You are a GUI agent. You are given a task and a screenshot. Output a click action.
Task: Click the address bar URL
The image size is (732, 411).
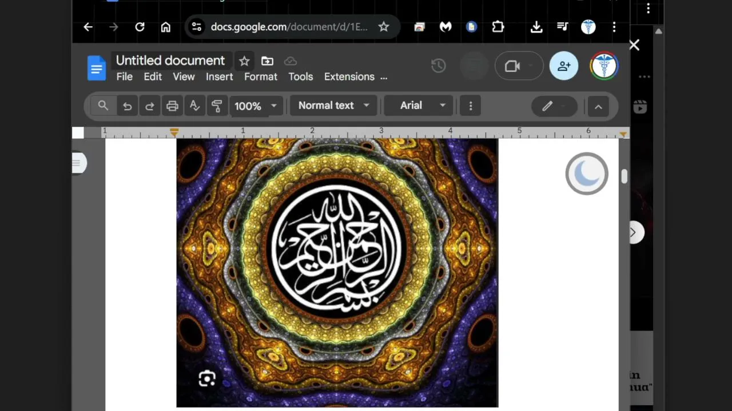pos(289,27)
